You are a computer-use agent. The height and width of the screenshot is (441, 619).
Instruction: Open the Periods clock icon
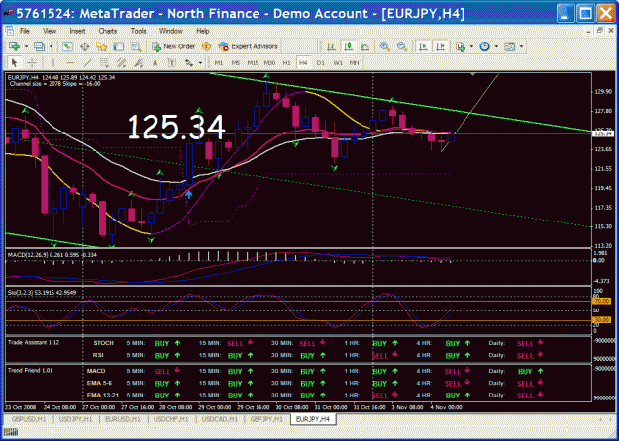coord(484,46)
